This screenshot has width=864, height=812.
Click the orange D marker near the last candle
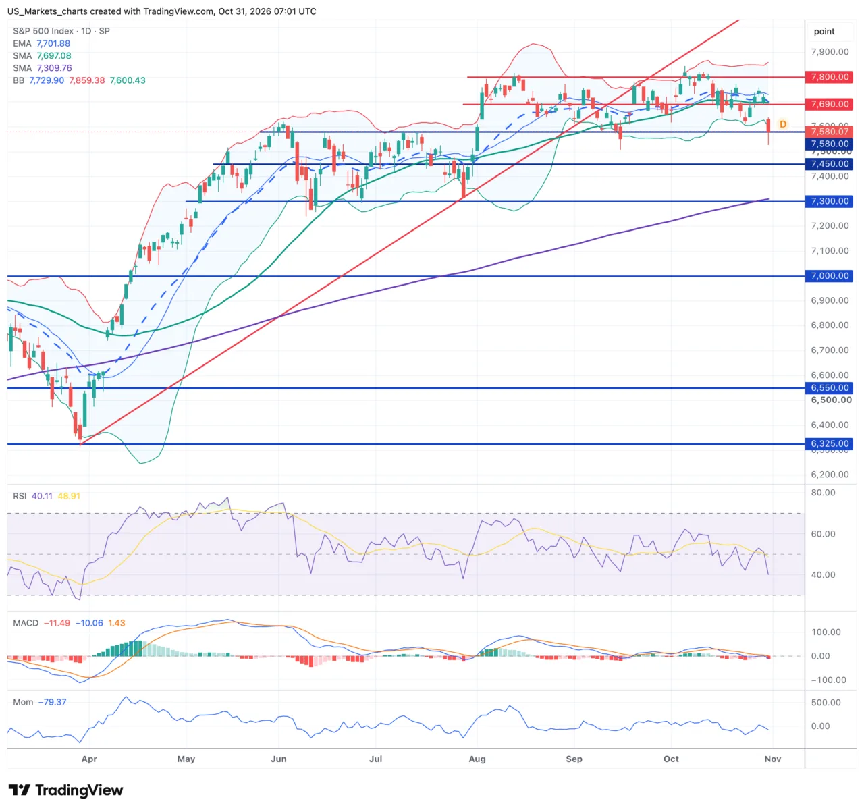pyautogui.click(x=783, y=124)
